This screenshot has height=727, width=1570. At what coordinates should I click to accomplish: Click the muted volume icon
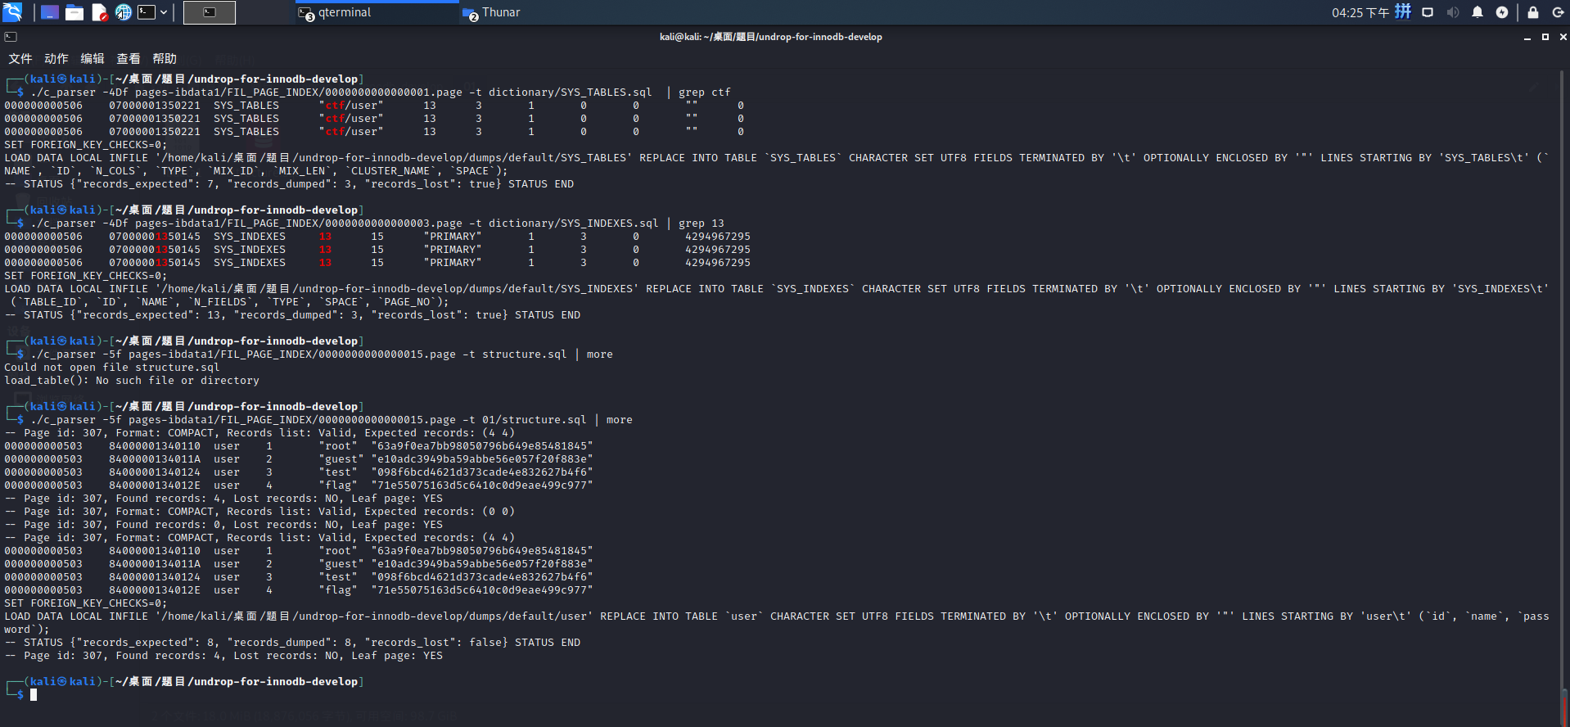[x=1453, y=12]
